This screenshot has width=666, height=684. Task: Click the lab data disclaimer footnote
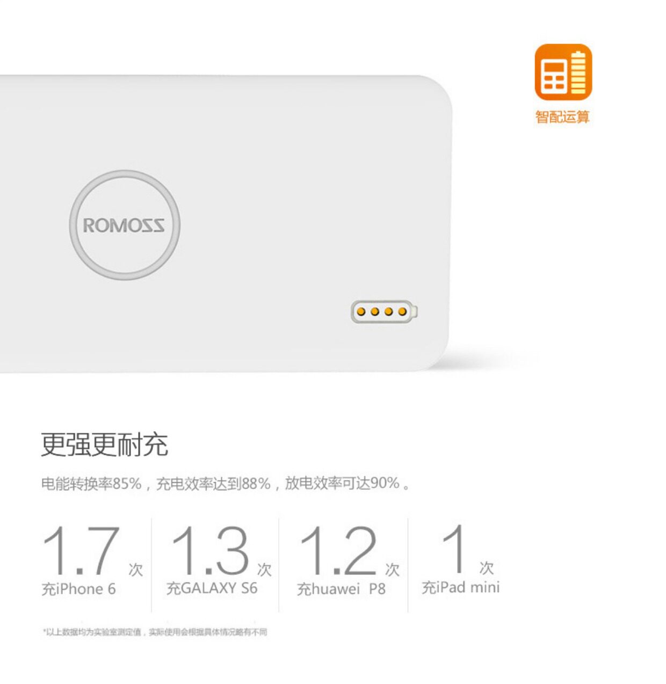[155, 632]
